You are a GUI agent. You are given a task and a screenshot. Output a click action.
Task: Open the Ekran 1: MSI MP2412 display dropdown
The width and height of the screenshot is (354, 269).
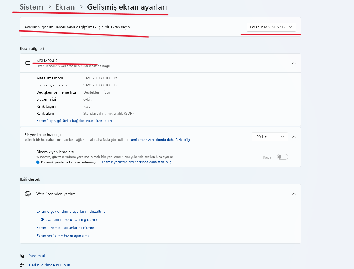click(x=271, y=27)
